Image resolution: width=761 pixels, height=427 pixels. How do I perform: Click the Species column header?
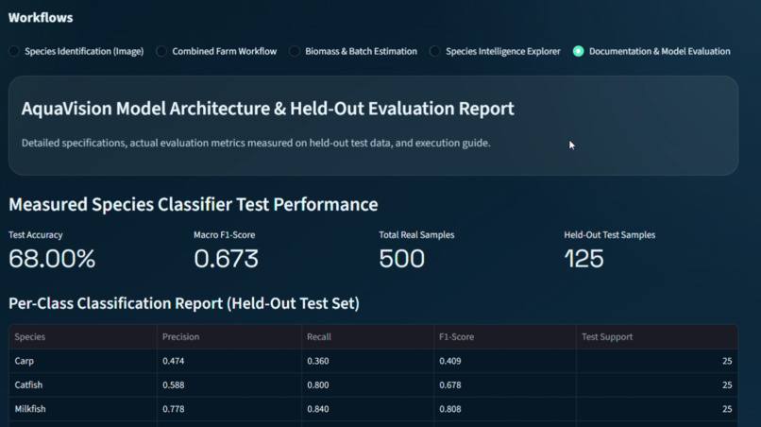click(x=82, y=336)
